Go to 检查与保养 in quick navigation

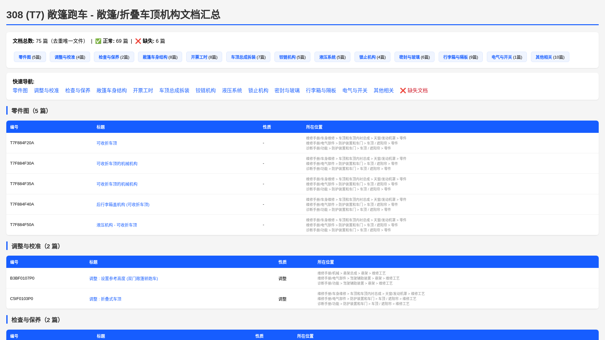tap(78, 91)
